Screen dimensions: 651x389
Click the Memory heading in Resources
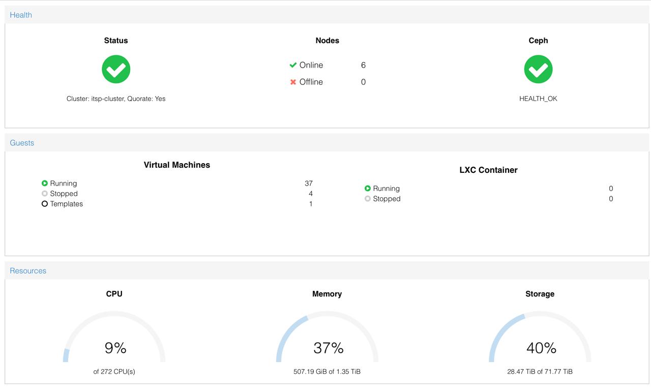(327, 294)
